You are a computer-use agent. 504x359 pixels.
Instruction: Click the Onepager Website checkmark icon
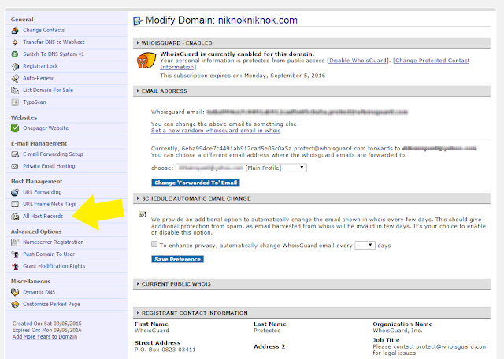[x=15, y=128]
